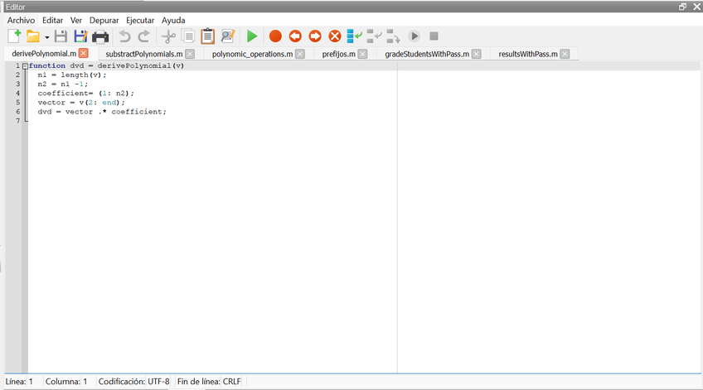Close the derivePolynomial.m tab
The height and width of the screenshot is (390, 703).
pyautogui.click(x=84, y=54)
